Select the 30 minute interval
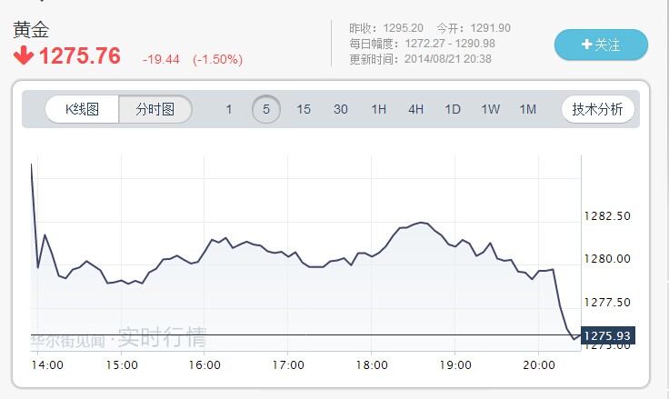The height and width of the screenshot is (399, 669). [x=341, y=110]
